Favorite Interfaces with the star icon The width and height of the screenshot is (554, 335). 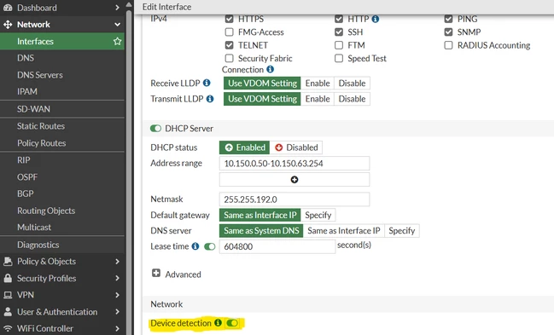tap(117, 41)
